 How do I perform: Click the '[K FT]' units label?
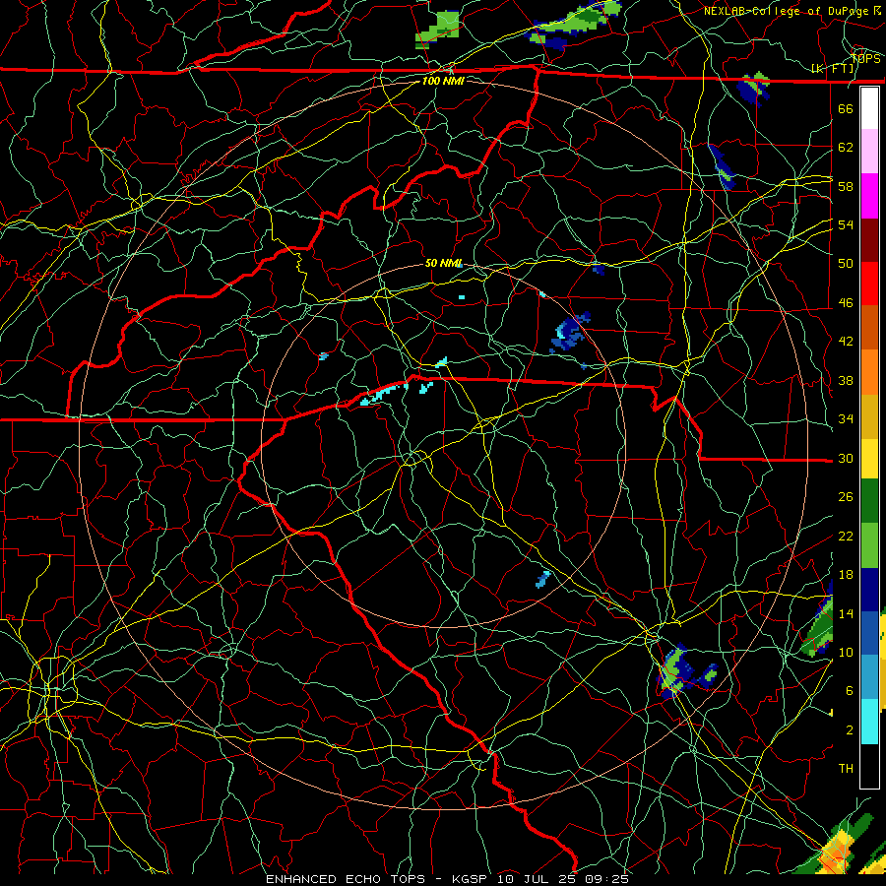tap(832, 69)
